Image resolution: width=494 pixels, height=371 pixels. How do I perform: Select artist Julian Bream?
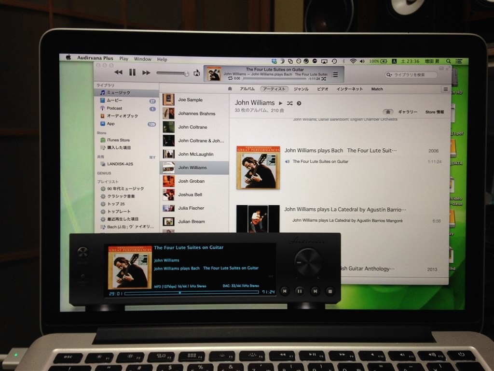(194, 221)
